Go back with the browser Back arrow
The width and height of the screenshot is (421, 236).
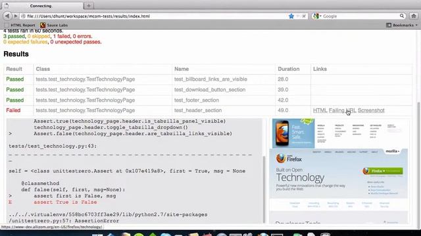click(7, 16)
